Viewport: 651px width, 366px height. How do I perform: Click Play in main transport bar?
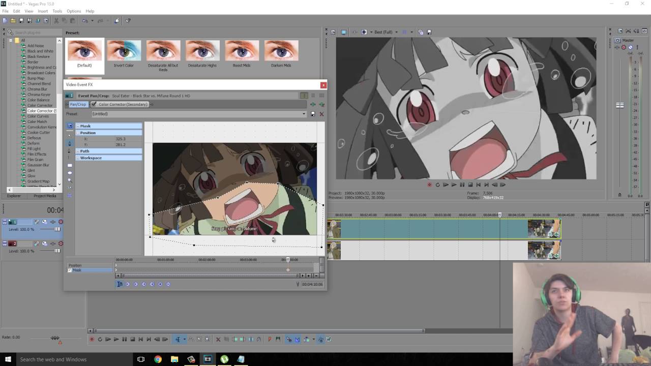click(116, 340)
